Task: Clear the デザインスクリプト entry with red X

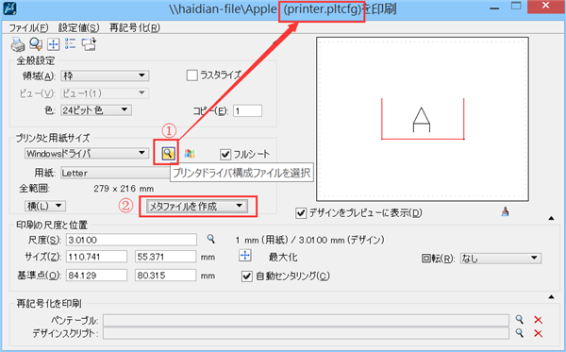Action: [x=538, y=333]
